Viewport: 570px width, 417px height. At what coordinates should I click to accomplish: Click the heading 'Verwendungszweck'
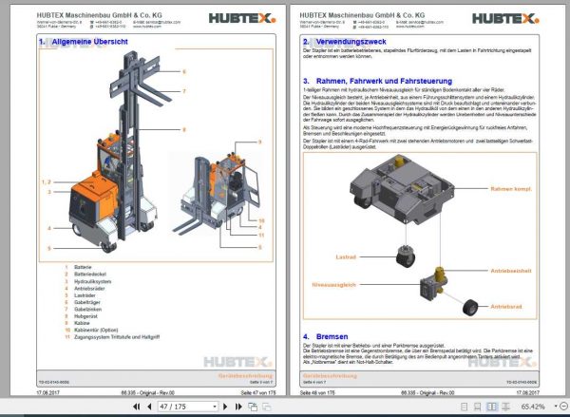(351, 42)
